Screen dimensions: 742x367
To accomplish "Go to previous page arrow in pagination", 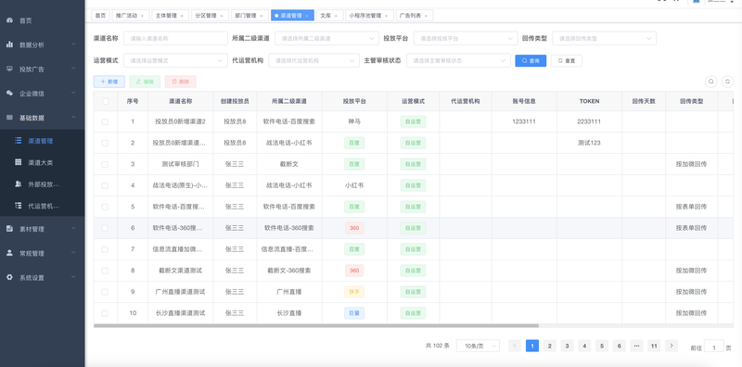I will point(515,346).
